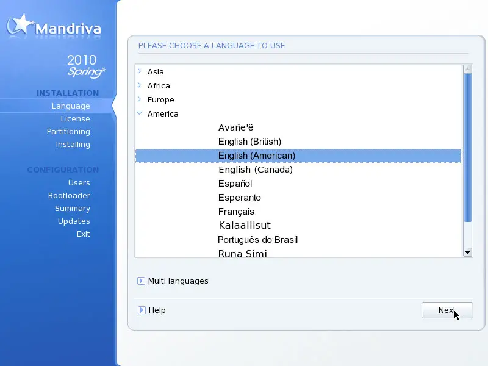
Task: Collapse the America language group
Action: (x=140, y=113)
